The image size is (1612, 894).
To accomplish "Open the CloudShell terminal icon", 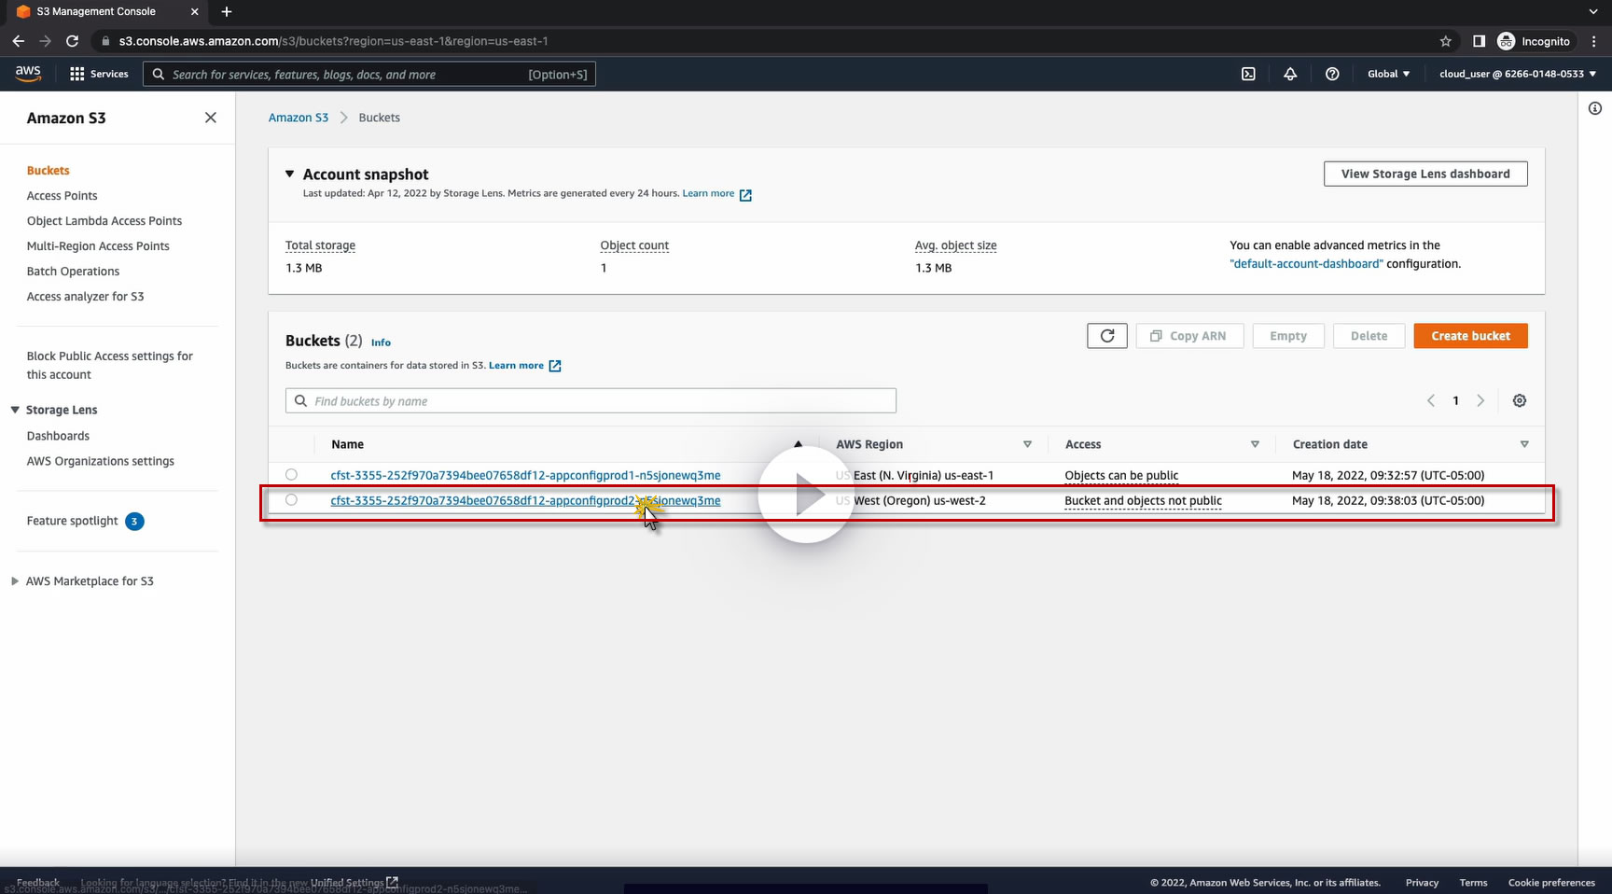I will (x=1248, y=74).
